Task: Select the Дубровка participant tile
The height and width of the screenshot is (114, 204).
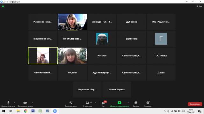Action: [131, 22]
